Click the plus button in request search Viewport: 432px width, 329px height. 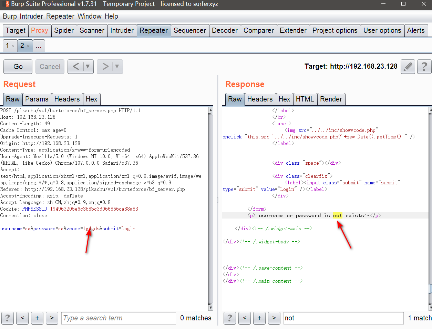37,318
